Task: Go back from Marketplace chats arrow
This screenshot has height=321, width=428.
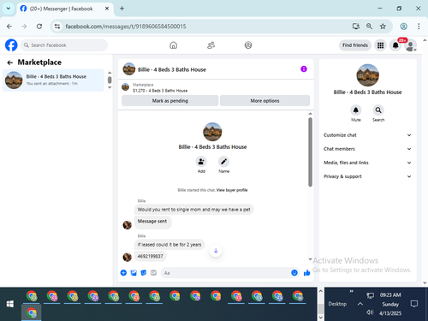Action: [x=10, y=62]
